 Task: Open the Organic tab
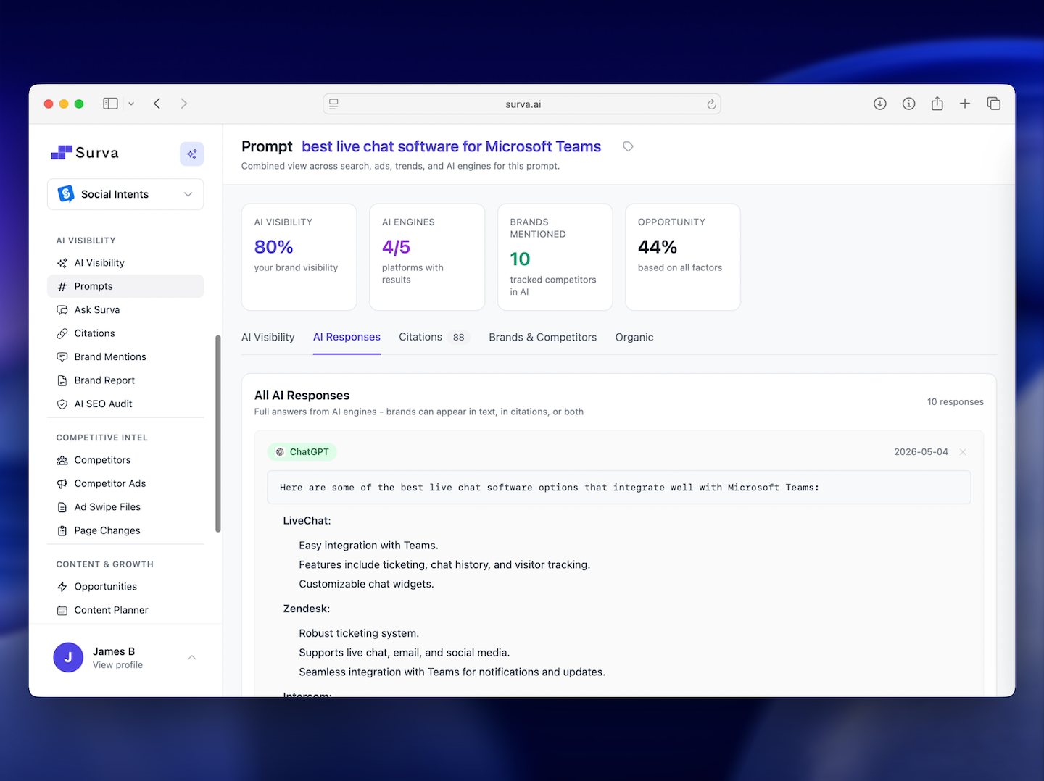pos(634,338)
